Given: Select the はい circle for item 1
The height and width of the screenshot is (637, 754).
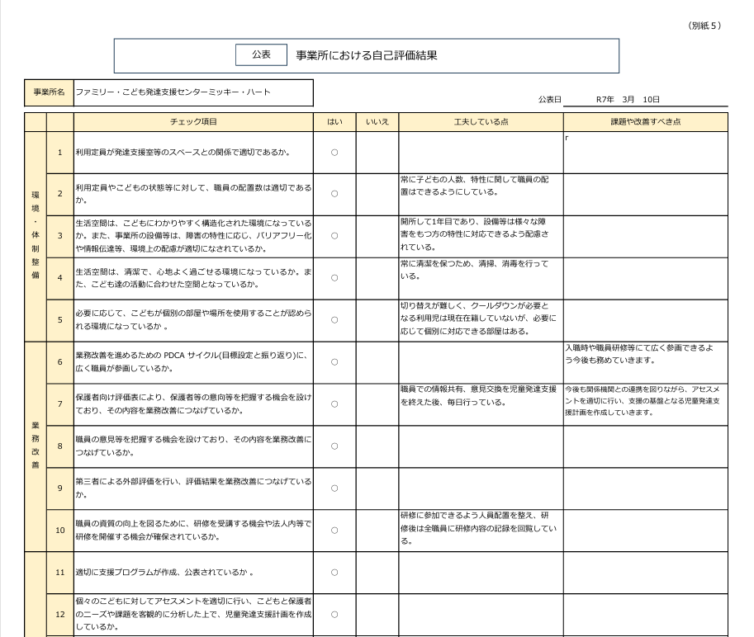Looking at the screenshot, I should coord(334,153).
